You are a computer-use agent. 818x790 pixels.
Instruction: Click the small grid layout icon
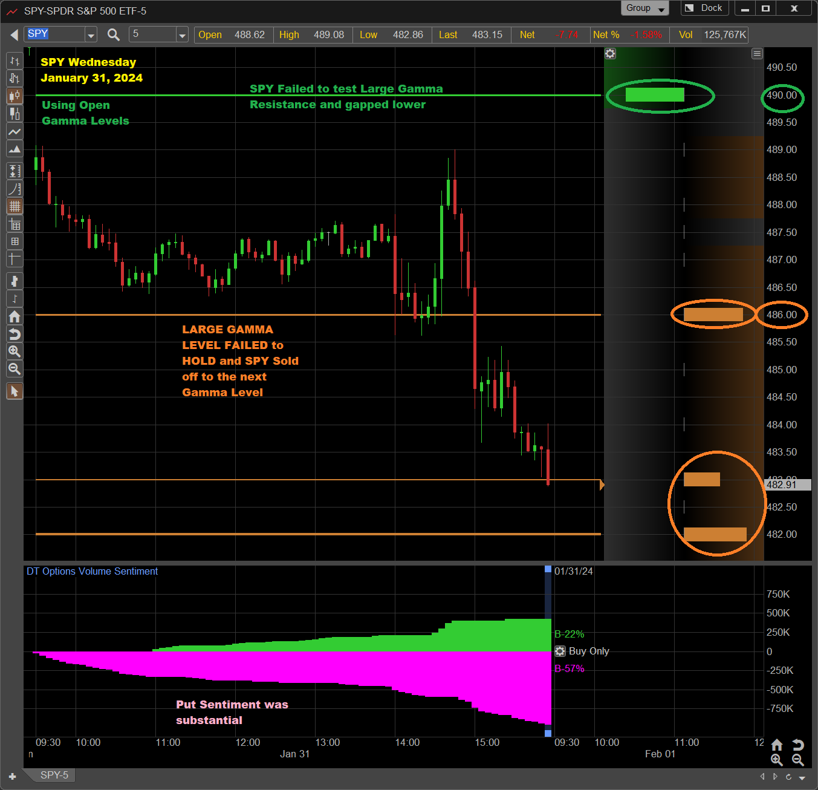[15, 241]
